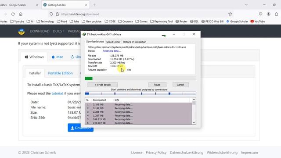The image size is (281, 158).
Task: Open the Widerrufsbelehrung footer link
Action: point(222,152)
